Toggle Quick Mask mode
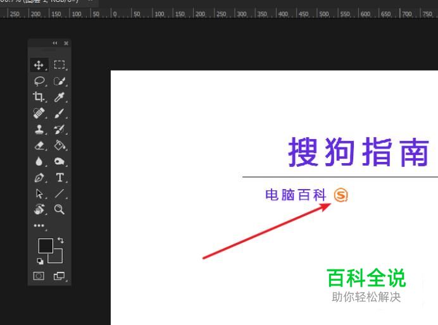 pos(39,276)
